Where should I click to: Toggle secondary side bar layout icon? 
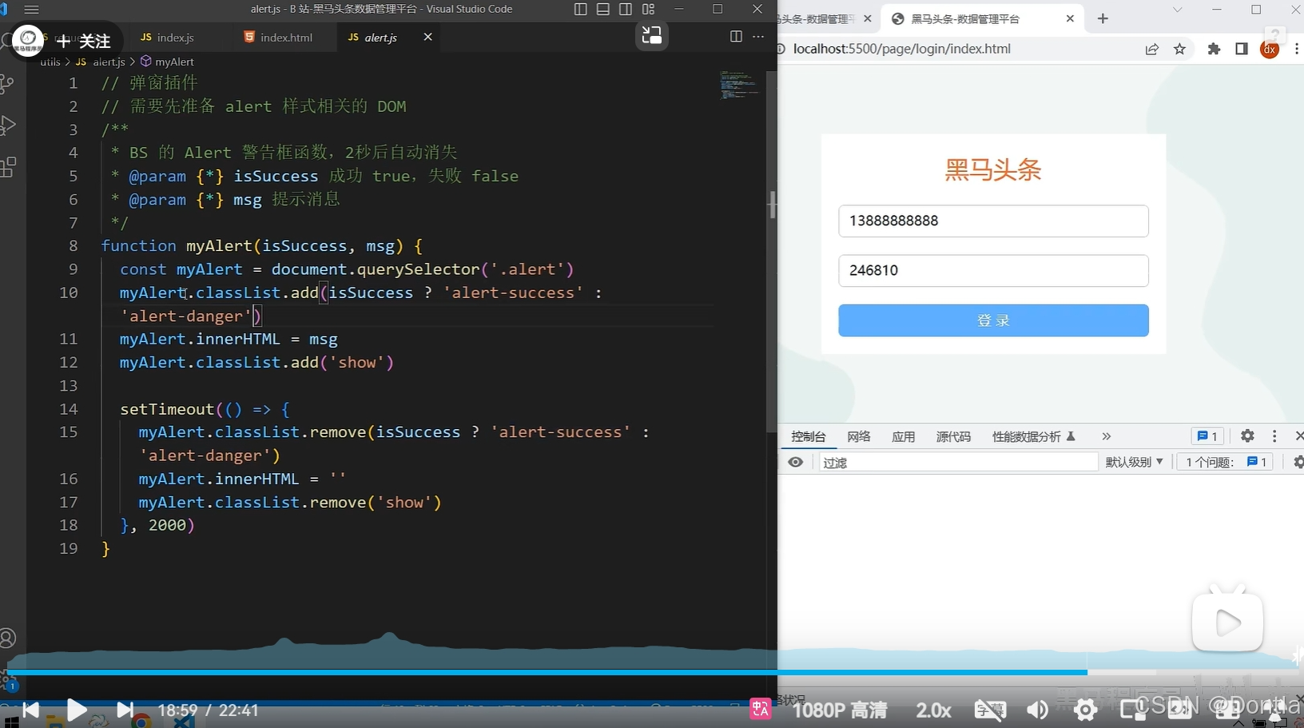click(x=626, y=10)
